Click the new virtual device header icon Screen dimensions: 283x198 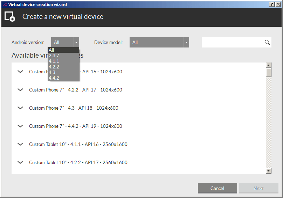pos(10,16)
